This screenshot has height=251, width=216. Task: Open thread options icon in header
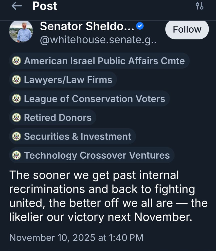(x=199, y=6)
